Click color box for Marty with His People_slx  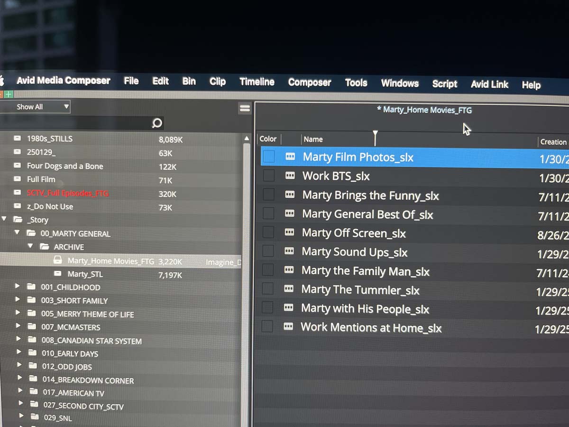[267, 307]
